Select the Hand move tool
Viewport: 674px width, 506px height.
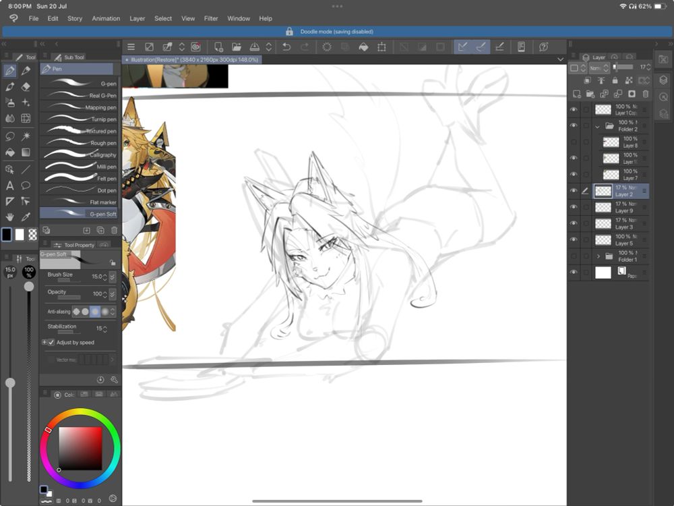pyautogui.click(x=10, y=217)
